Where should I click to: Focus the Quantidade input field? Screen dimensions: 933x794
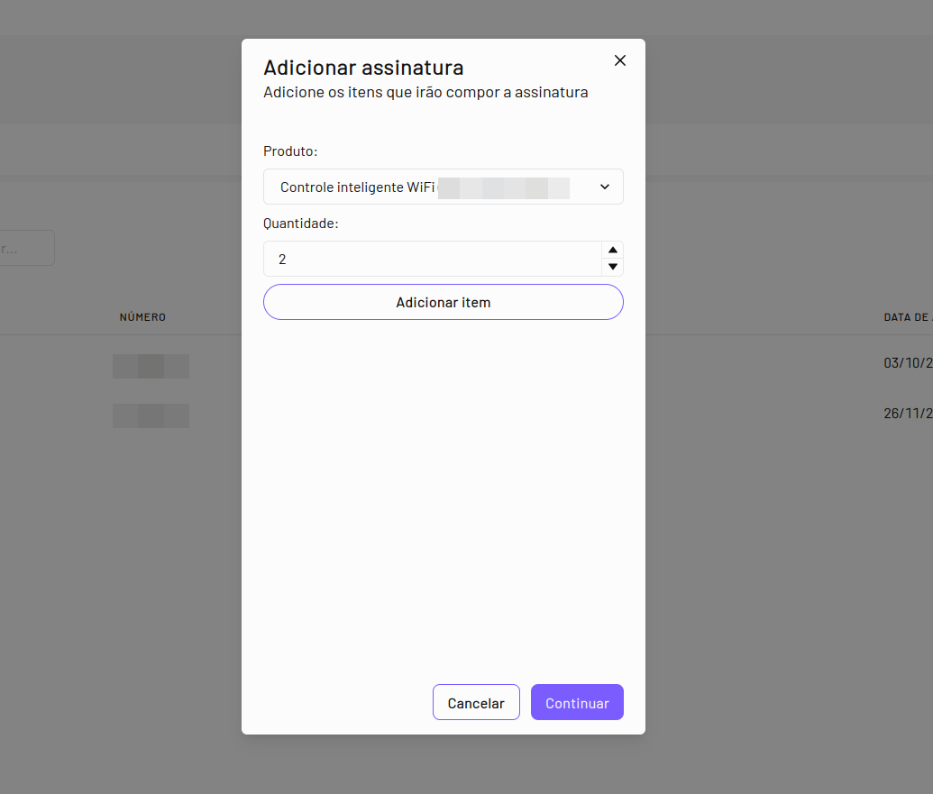433,259
